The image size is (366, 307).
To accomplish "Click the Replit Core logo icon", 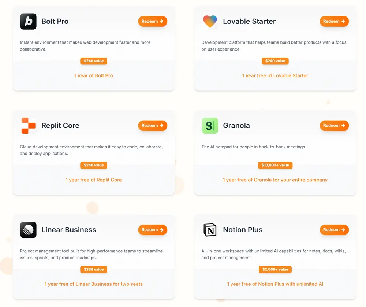I will click(28, 126).
